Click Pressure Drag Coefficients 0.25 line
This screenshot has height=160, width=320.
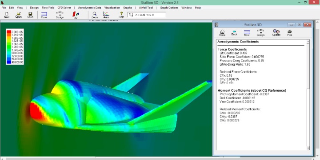pos(242,60)
